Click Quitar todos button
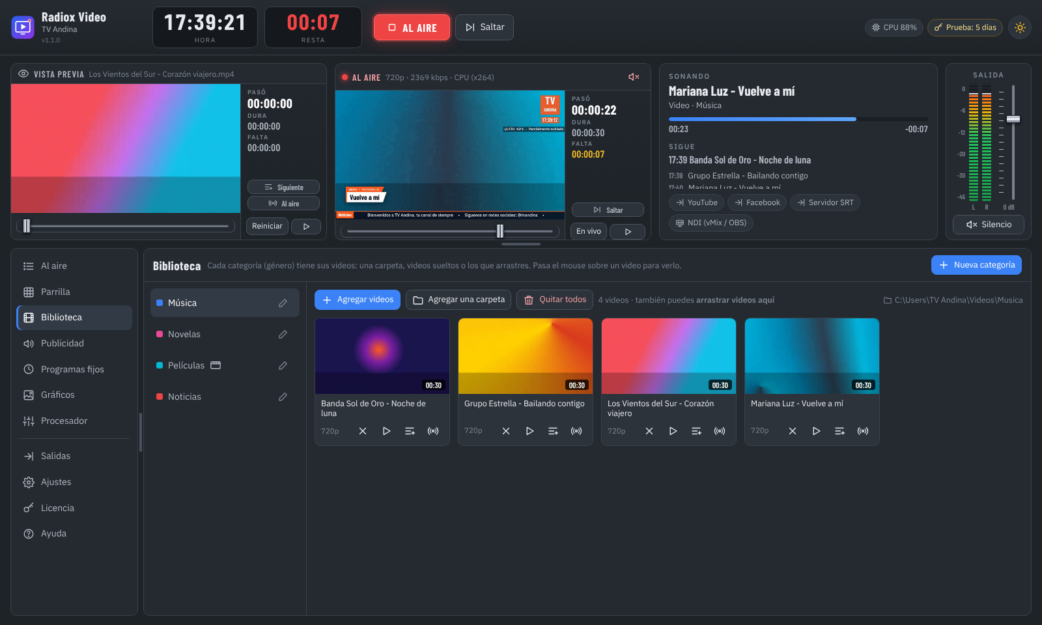 point(555,299)
